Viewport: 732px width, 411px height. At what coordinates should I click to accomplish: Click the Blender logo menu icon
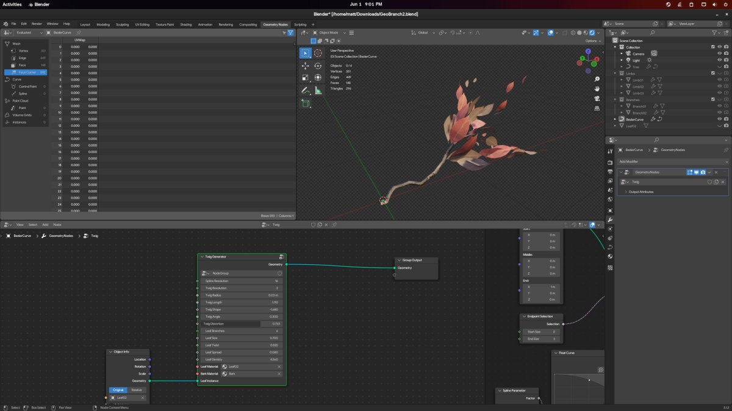(5, 24)
